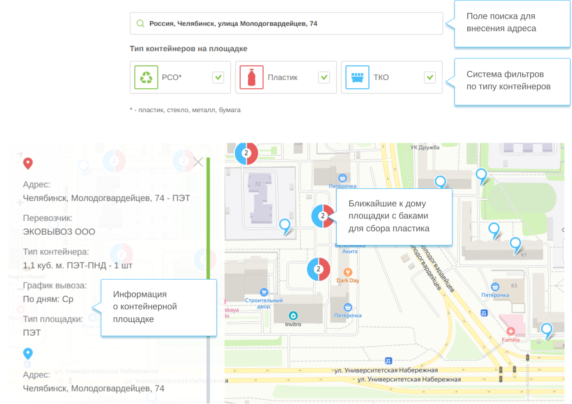Click Пятёрочка icon below Dark Day

coord(348,307)
